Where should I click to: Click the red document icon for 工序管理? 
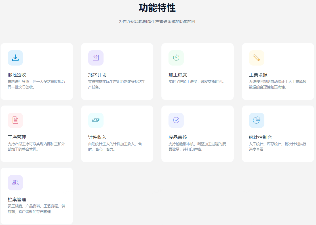click(x=15, y=120)
